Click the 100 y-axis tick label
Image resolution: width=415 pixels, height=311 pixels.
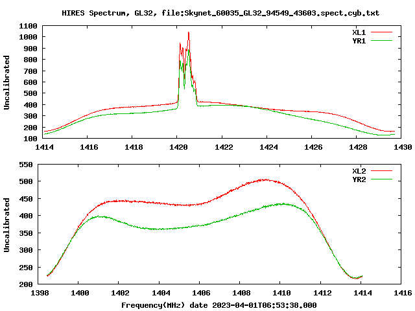point(30,139)
